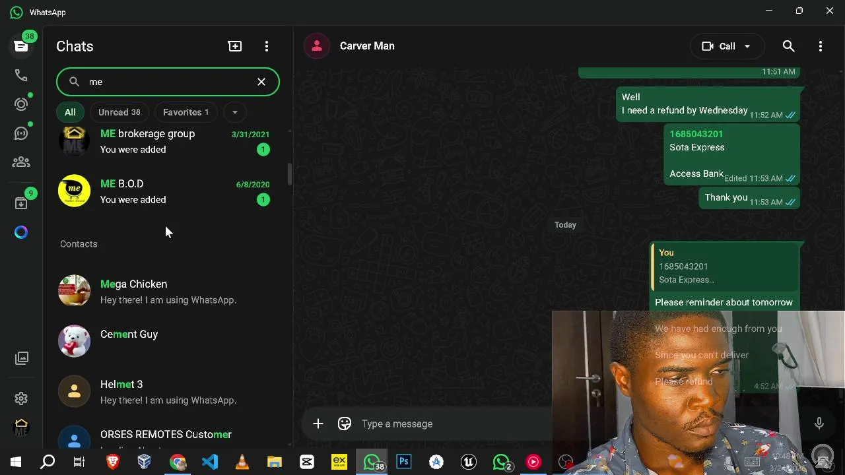Image resolution: width=845 pixels, height=475 pixels.
Task: Open the attach plus button
Action: pos(318,424)
